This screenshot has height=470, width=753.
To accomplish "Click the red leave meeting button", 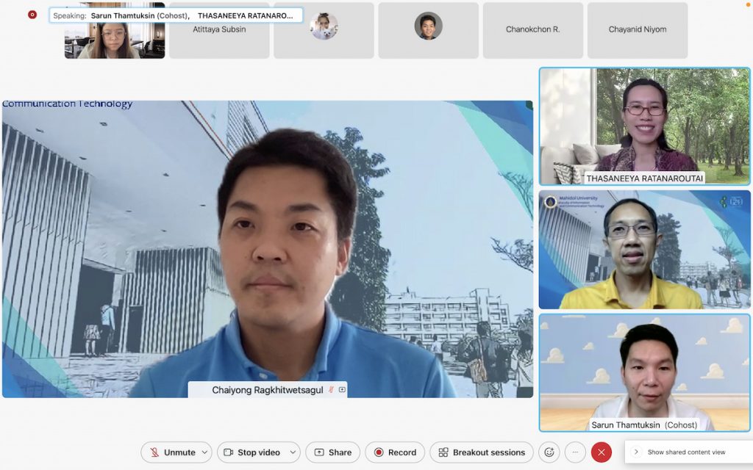I will 601,452.
